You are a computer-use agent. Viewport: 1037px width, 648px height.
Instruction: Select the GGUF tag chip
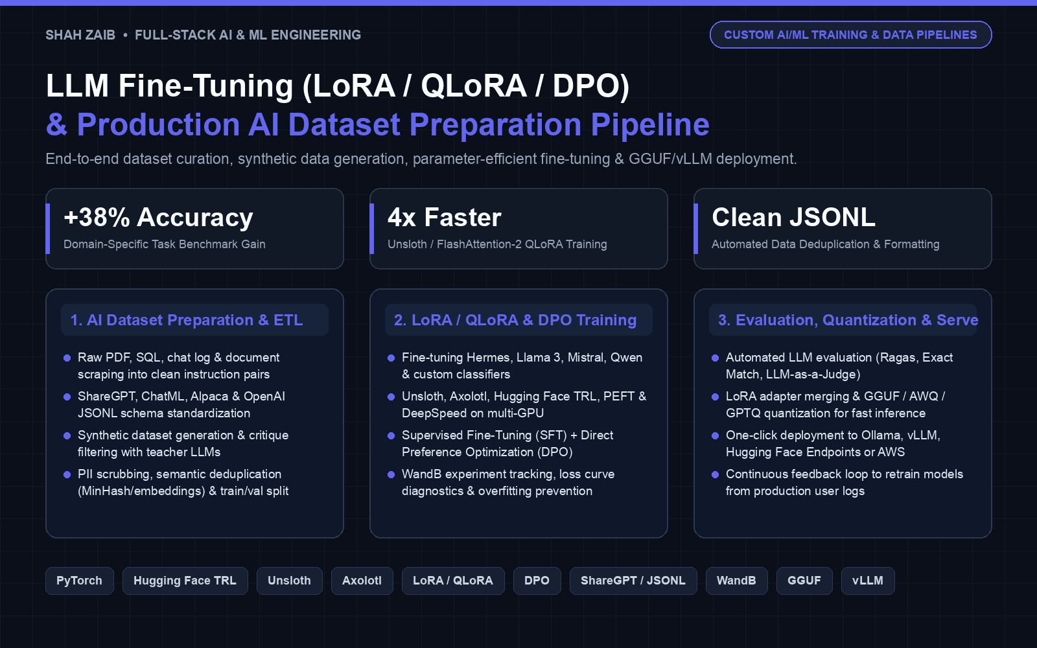click(804, 581)
